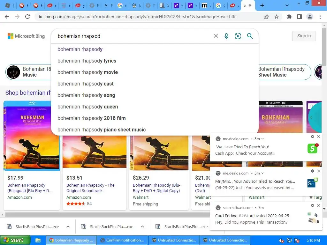Image resolution: width=327 pixels, height=245 pixels.
Task: Open the tab search dropdown chevron
Action: coord(287,6)
